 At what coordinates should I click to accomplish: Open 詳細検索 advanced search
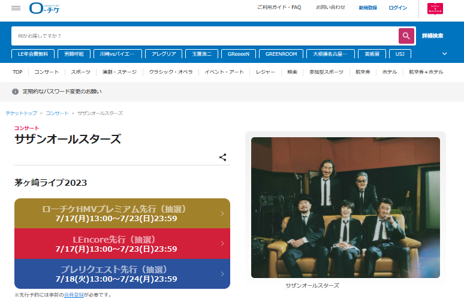tap(432, 36)
